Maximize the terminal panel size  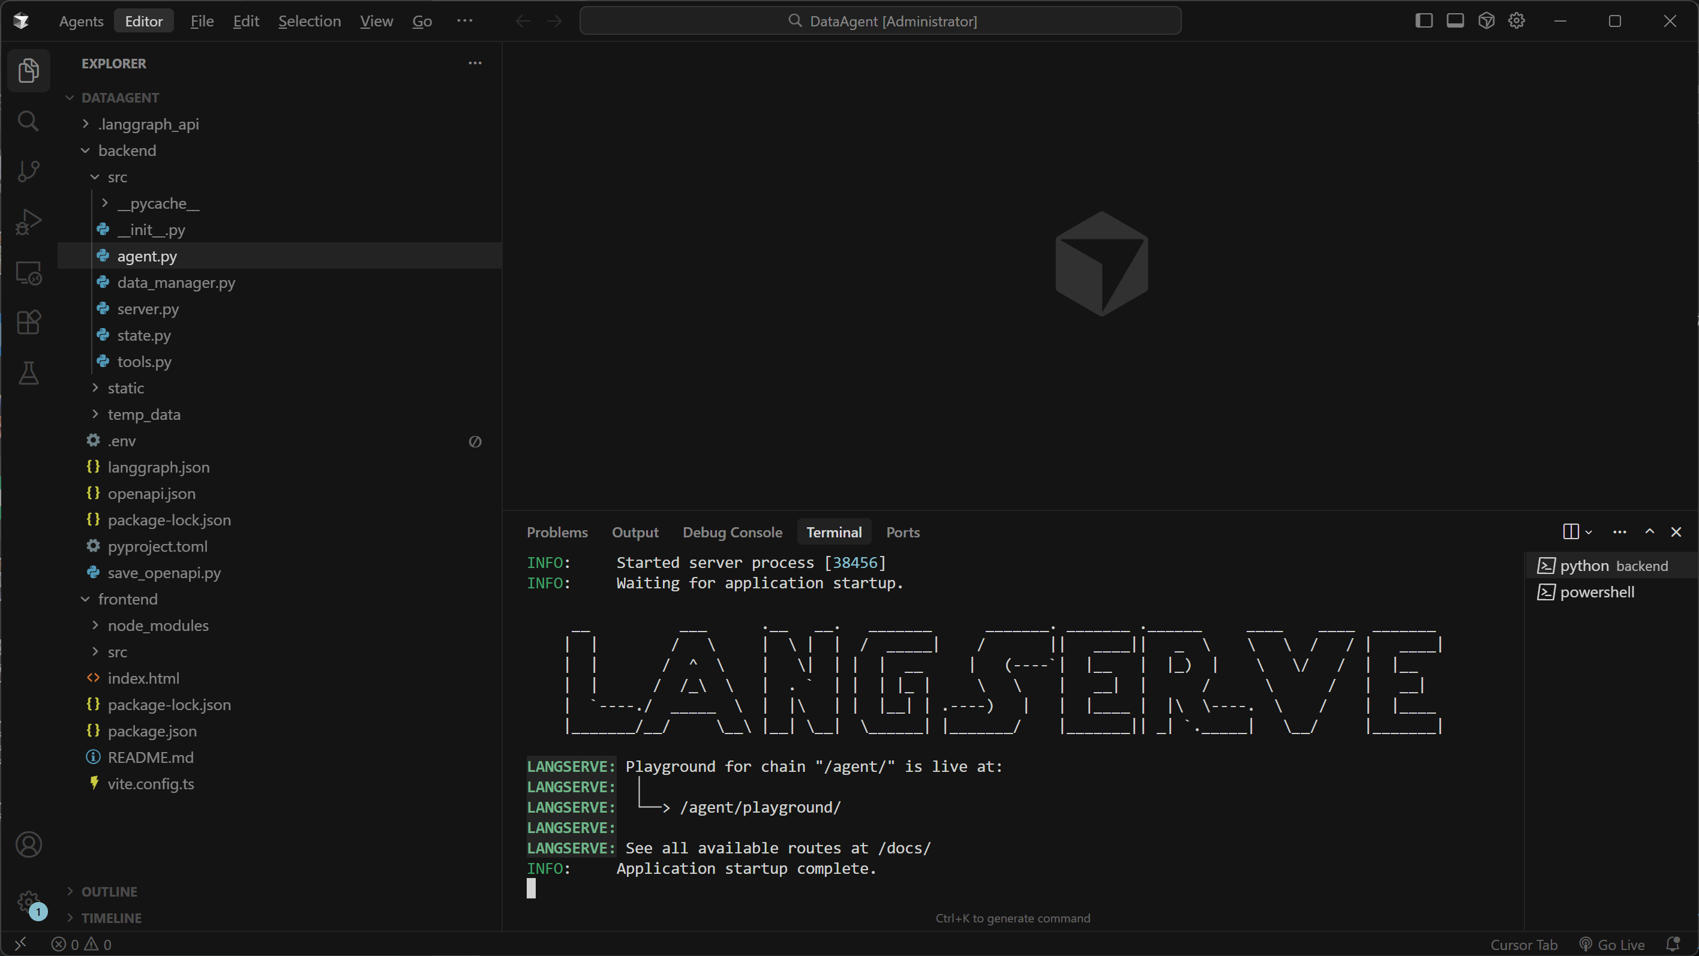click(x=1650, y=531)
